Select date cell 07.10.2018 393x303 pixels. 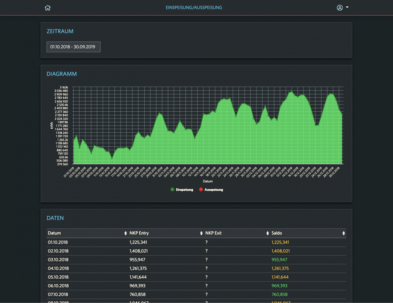pos(58,295)
